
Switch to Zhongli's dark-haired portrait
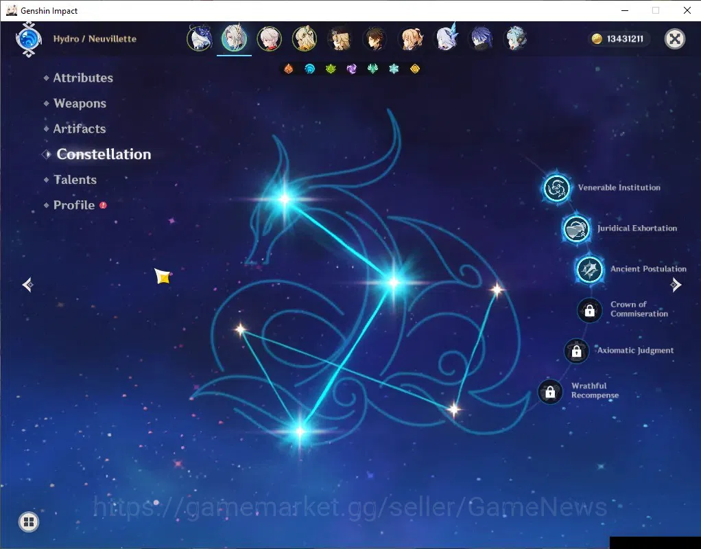tap(375, 38)
